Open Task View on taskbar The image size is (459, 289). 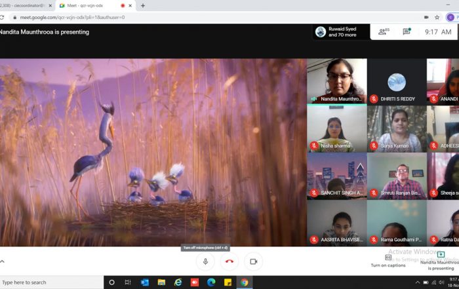(x=128, y=282)
